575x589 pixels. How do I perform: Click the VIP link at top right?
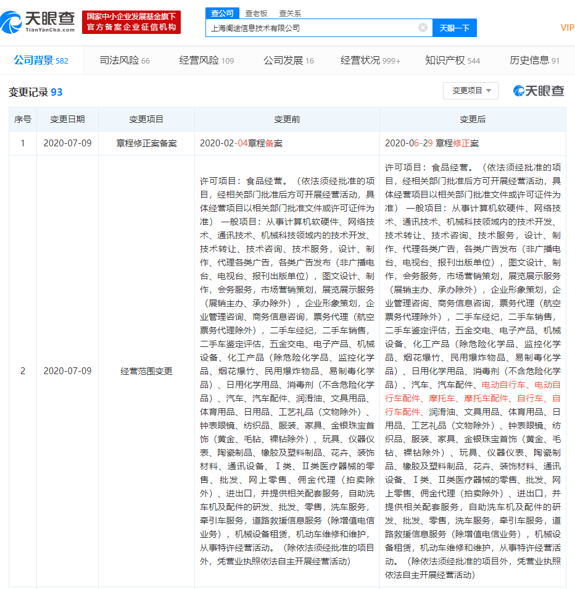tap(567, 28)
